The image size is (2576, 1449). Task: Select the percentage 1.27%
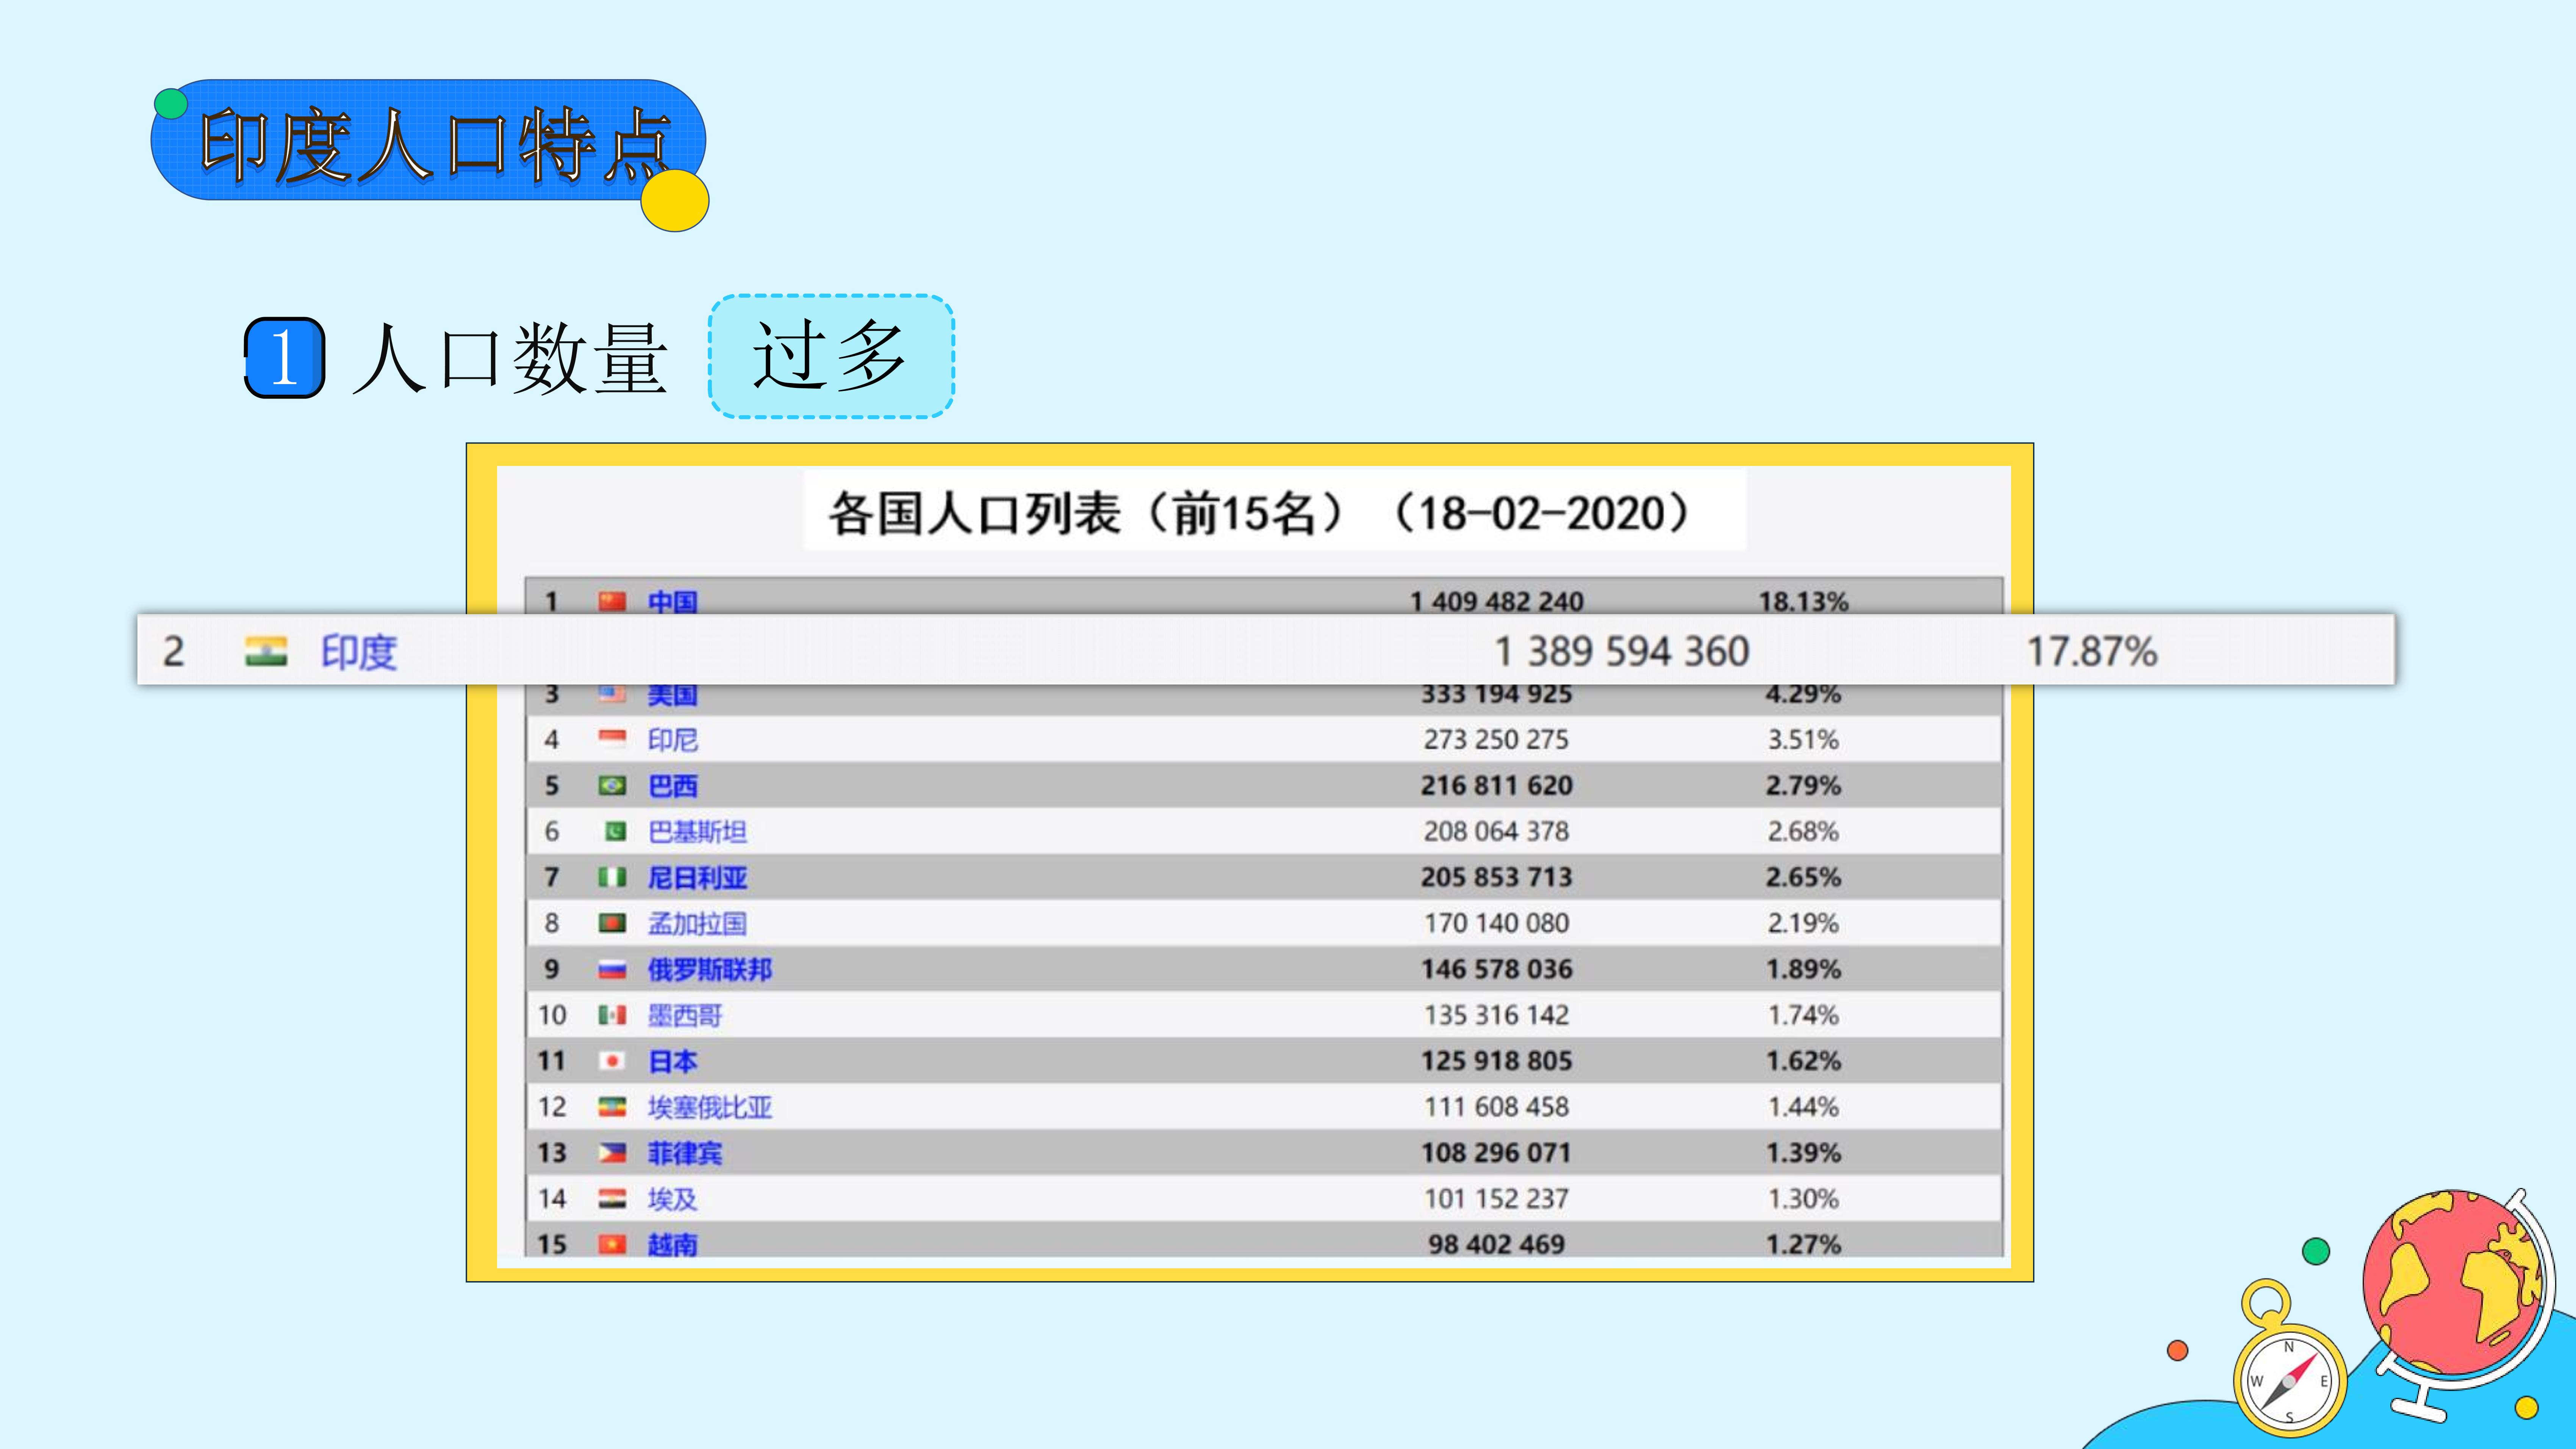point(1803,1245)
